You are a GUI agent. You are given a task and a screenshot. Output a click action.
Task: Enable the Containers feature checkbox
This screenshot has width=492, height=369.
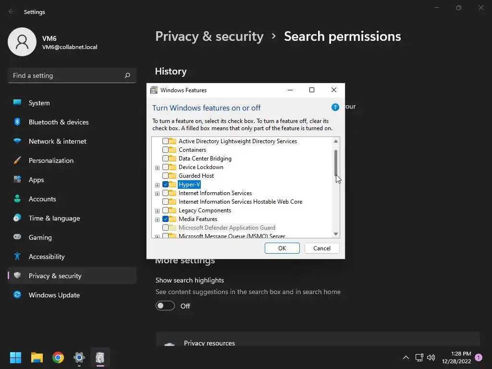tap(165, 150)
